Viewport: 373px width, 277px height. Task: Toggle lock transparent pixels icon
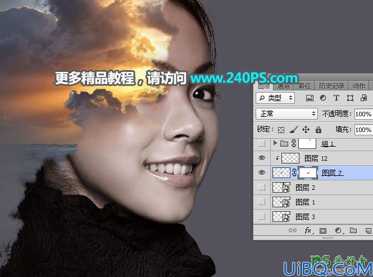pyautogui.click(x=281, y=130)
